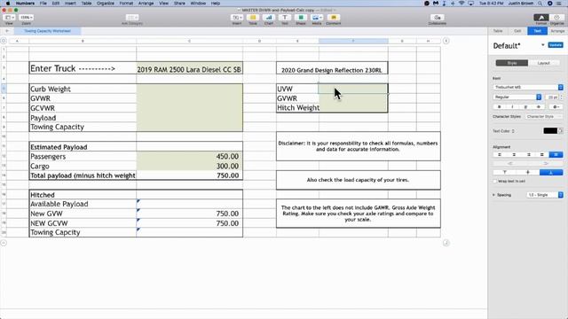This screenshot has height=319, width=568.
Task: Open the Zoom percentage toolbar control
Action: 26,18
